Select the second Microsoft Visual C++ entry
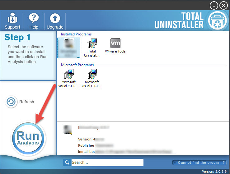Image resolution: width=230 pixels, height=174 pixels. point(92,78)
